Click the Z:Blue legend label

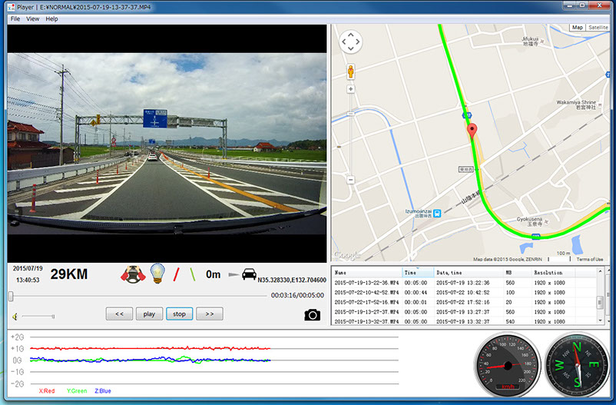pyautogui.click(x=103, y=391)
